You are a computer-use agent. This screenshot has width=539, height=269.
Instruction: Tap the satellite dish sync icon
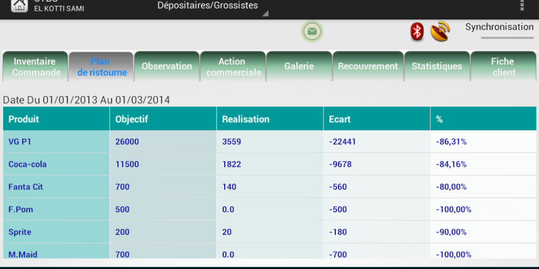coord(440,31)
